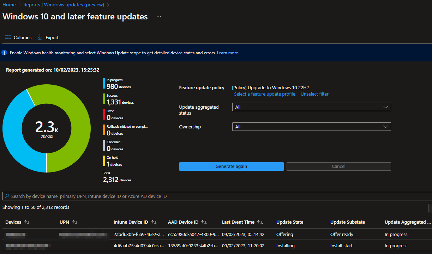The width and height of the screenshot is (432, 254).
Task: Sort by Intune Device ID arrows
Action: click(154, 222)
